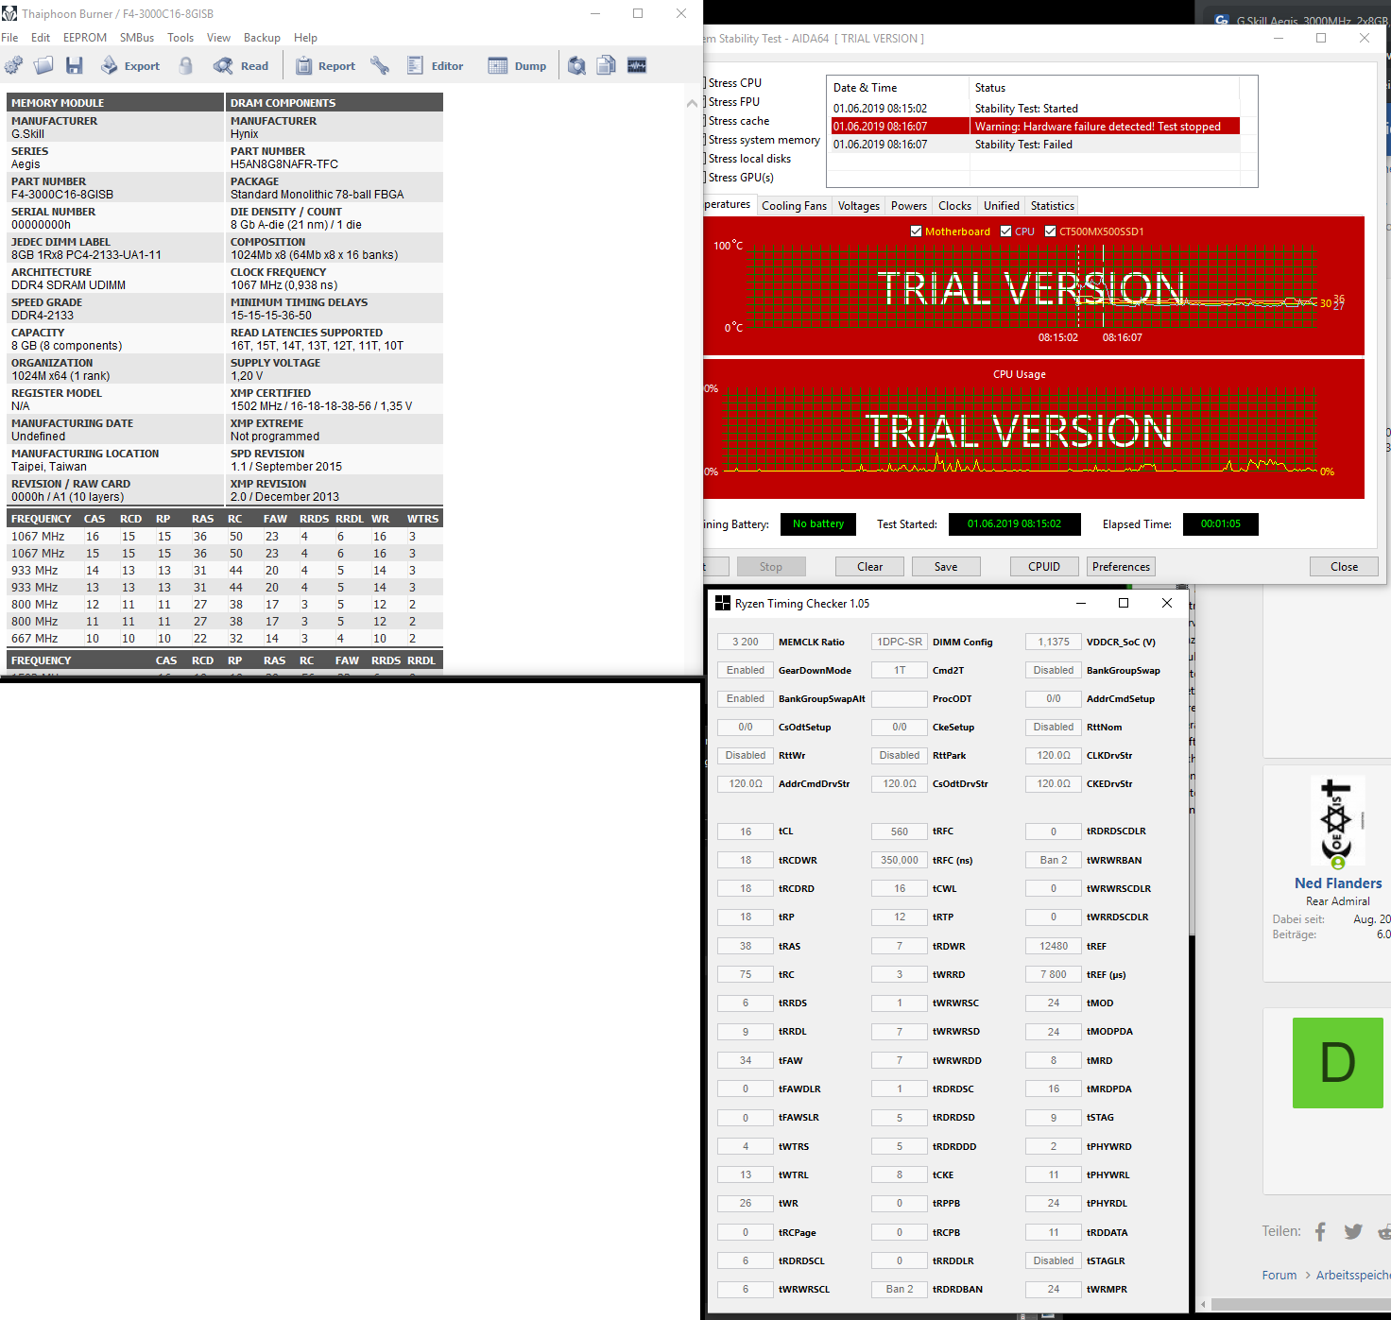Open the Report toolbar item in Thaiphoon
1391x1320 pixels.
[x=325, y=65]
